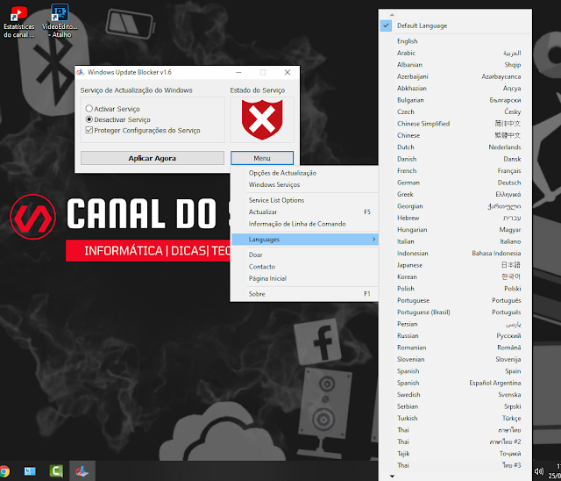Minimize the Windows Update Blocker window
Image resolution: width=561 pixels, height=481 pixels.
click(x=238, y=72)
